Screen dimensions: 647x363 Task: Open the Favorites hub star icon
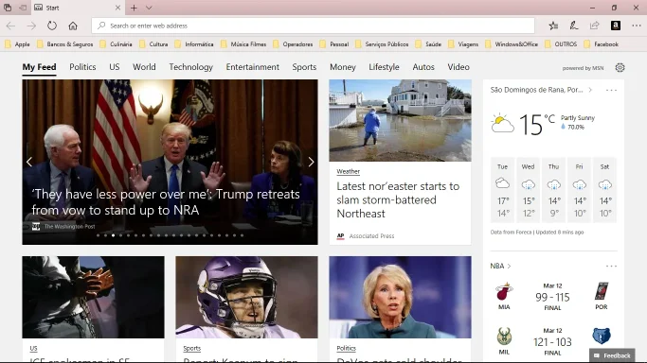(x=553, y=26)
